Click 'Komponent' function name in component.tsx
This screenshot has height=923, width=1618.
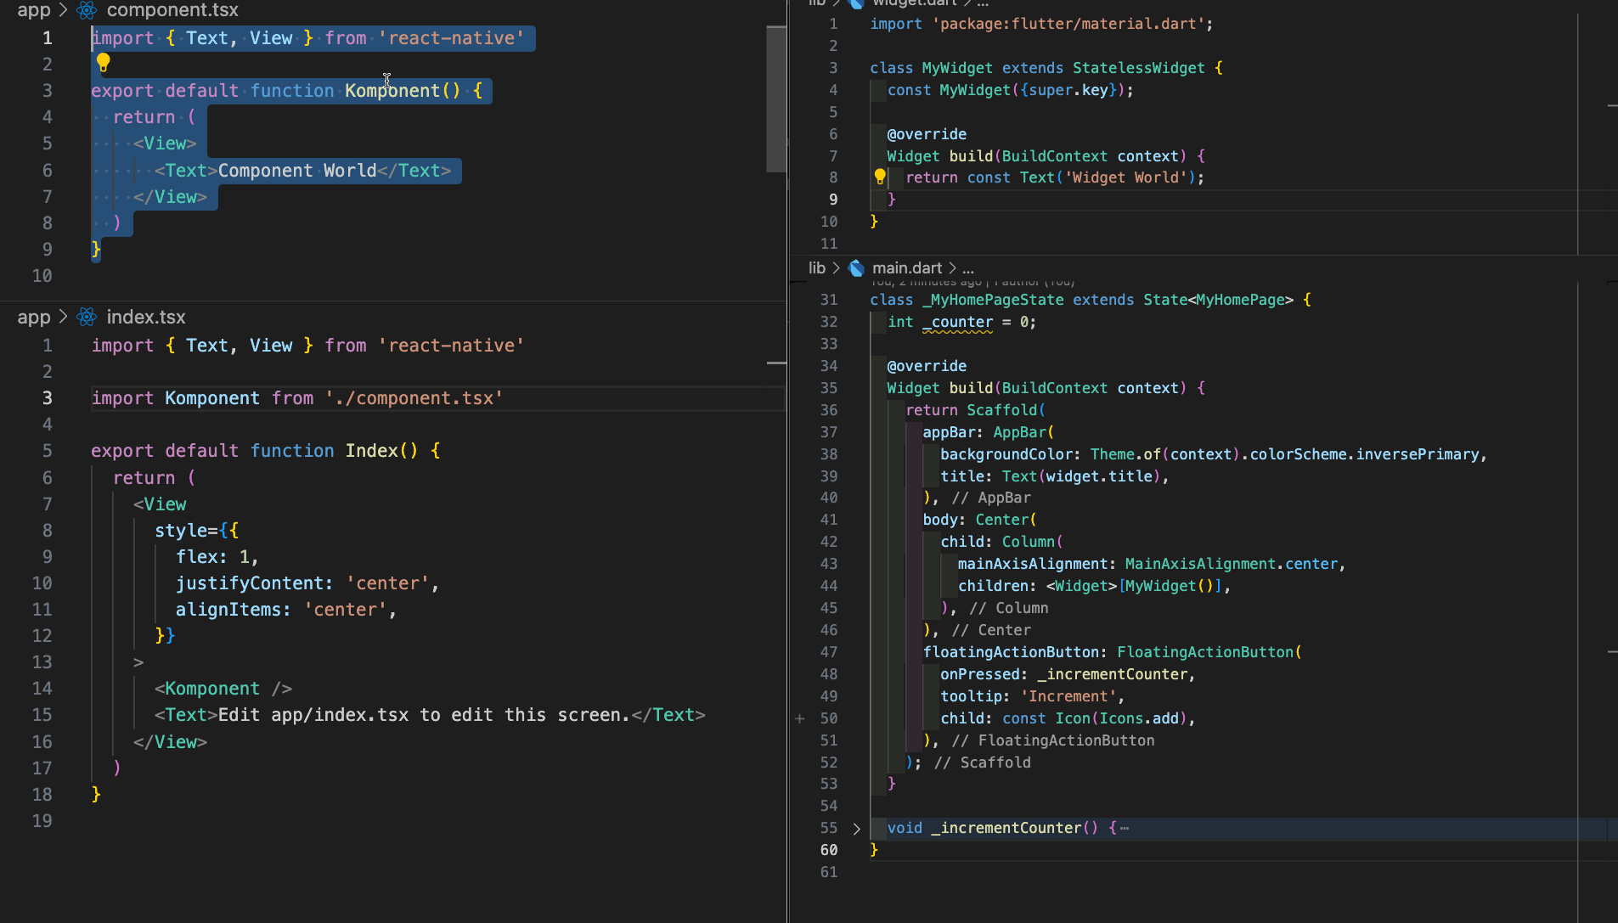click(x=392, y=91)
